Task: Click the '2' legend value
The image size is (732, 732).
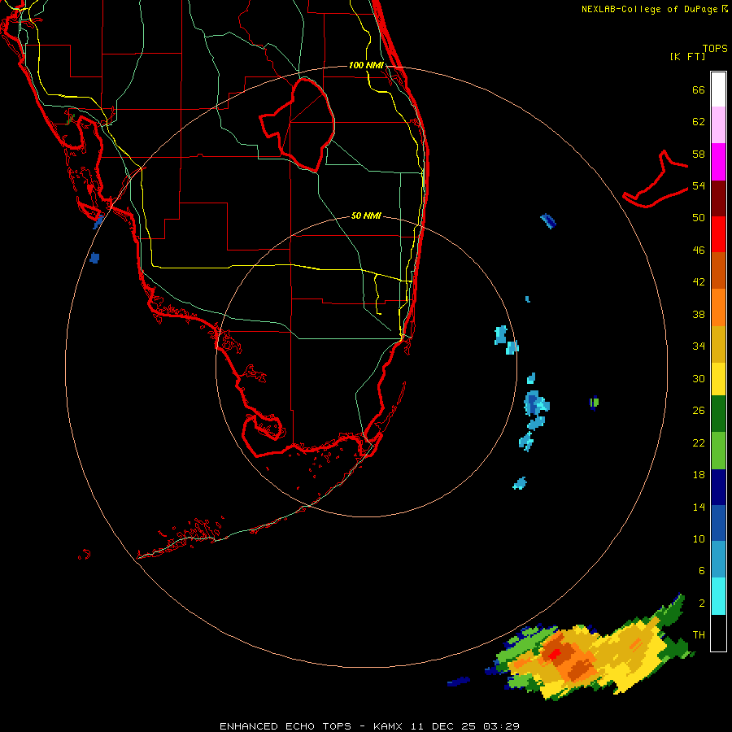Action: [x=702, y=603]
